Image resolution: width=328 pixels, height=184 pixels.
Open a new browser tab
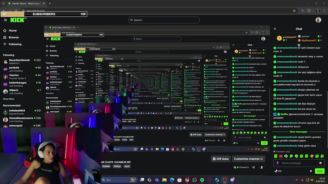50,4
